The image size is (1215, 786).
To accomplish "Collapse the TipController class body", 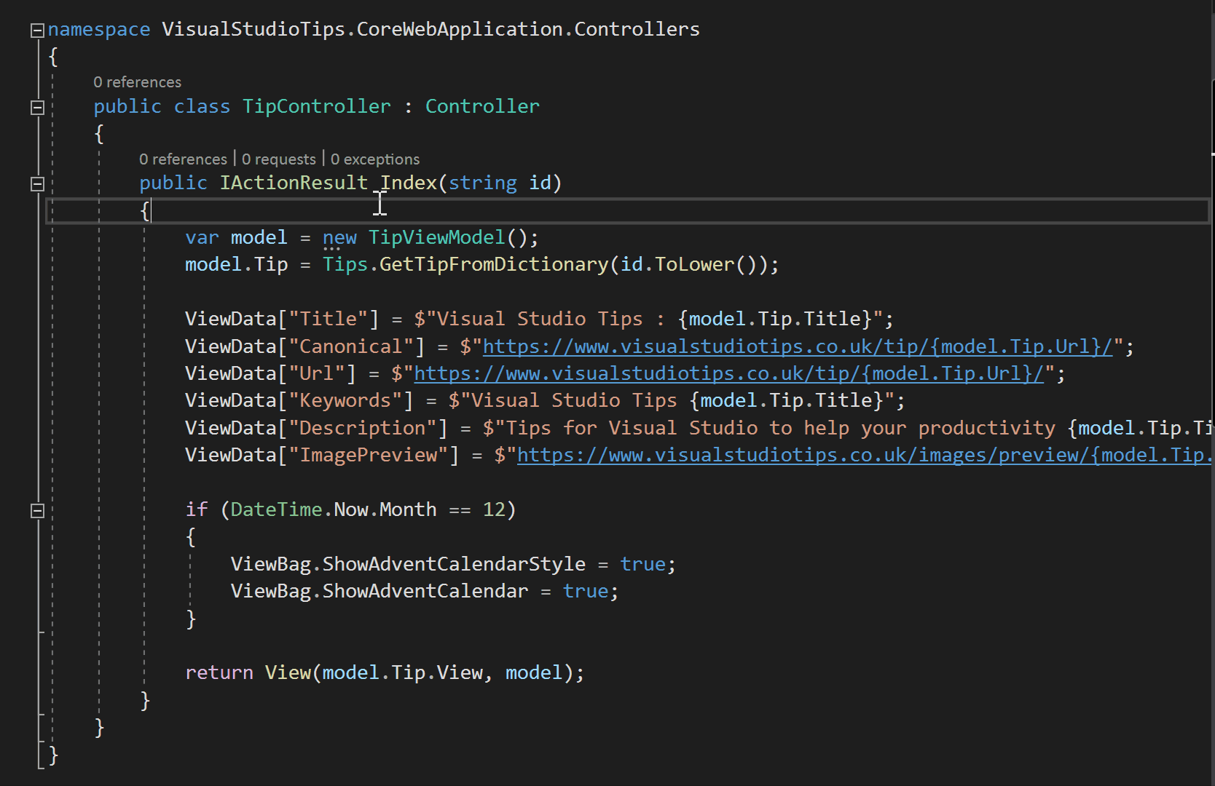I will point(36,107).
